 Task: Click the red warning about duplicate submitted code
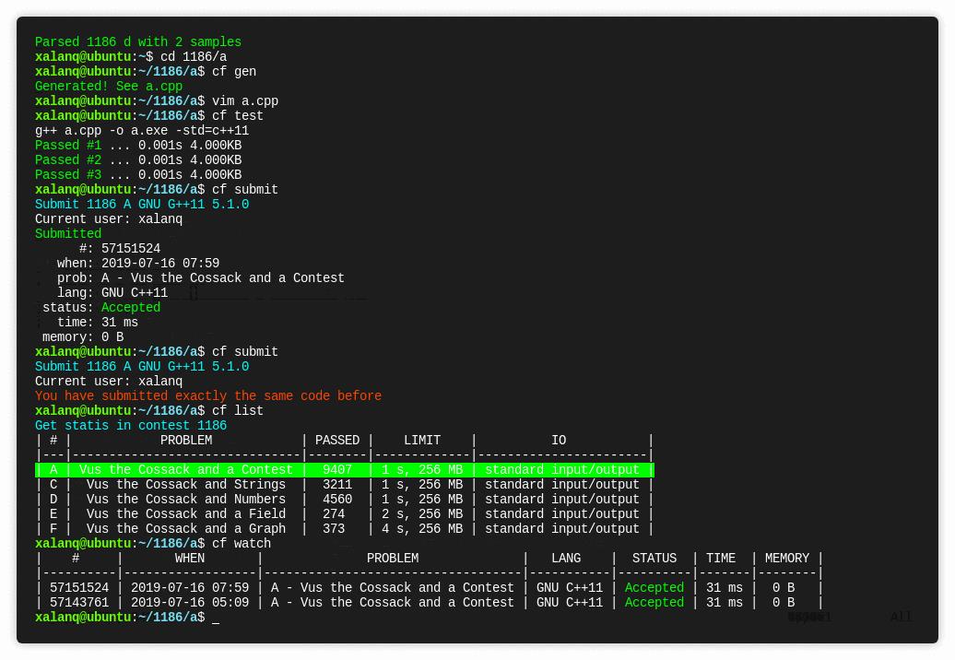coord(206,395)
